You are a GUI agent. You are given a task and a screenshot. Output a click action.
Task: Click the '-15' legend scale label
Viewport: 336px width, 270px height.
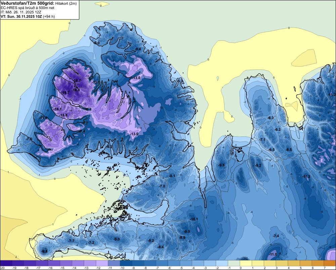(62, 268)
